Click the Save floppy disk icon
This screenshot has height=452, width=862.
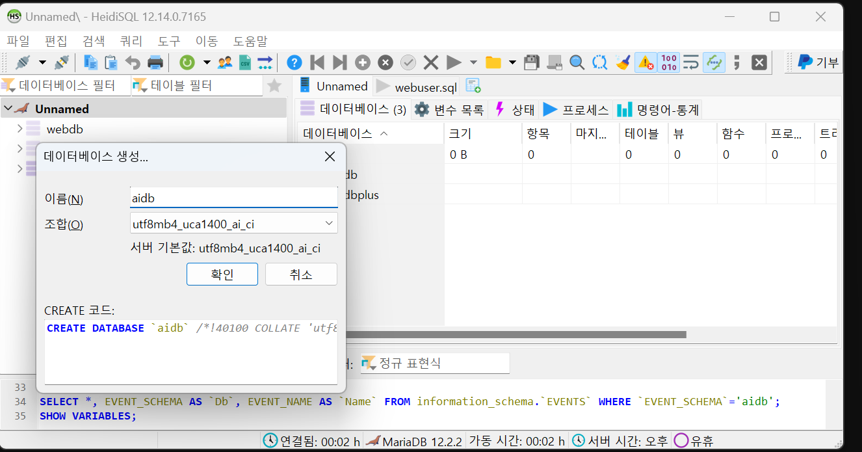pos(532,62)
